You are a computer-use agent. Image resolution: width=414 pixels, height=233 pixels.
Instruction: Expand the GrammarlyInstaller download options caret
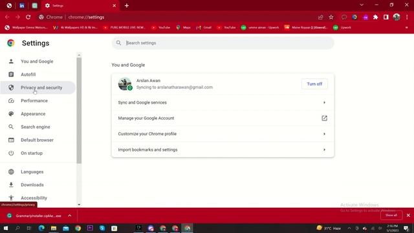(70, 216)
